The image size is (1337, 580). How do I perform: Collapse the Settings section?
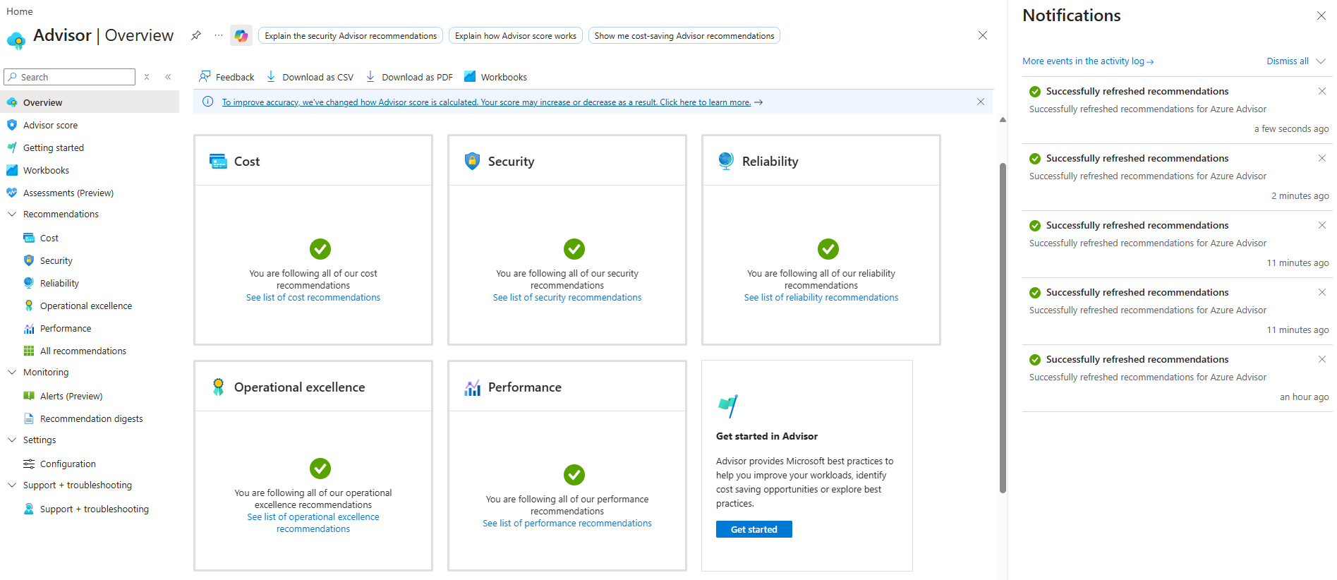point(12,440)
